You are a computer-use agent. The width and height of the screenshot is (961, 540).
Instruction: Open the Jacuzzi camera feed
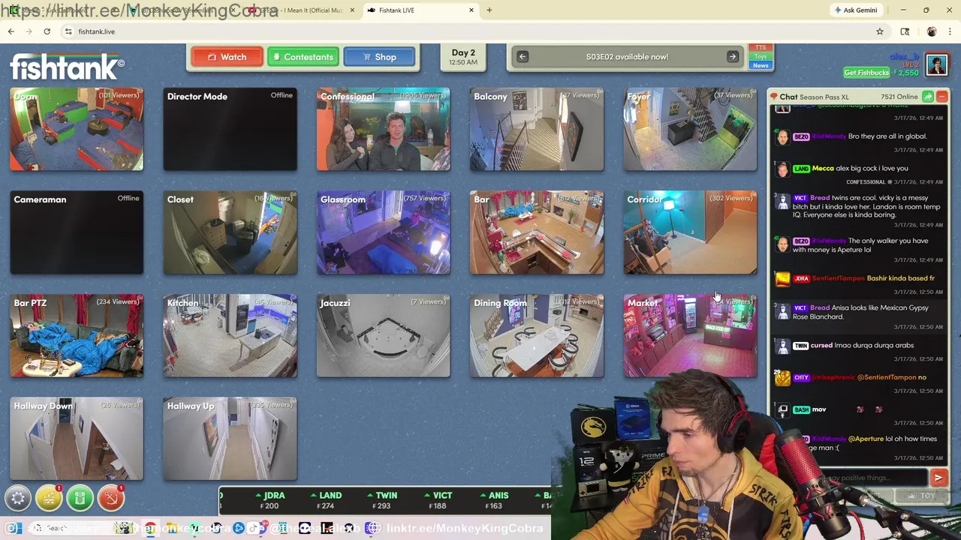(x=383, y=336)
